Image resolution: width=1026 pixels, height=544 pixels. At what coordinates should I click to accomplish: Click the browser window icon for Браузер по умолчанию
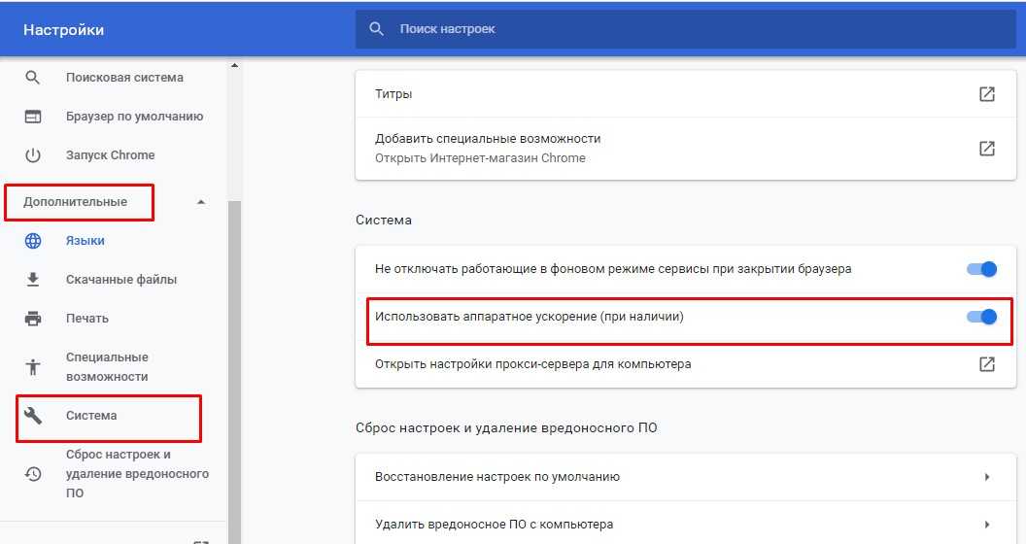33,117
